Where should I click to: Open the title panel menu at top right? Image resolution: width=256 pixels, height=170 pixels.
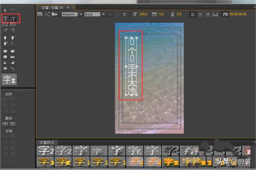point(254,7)
